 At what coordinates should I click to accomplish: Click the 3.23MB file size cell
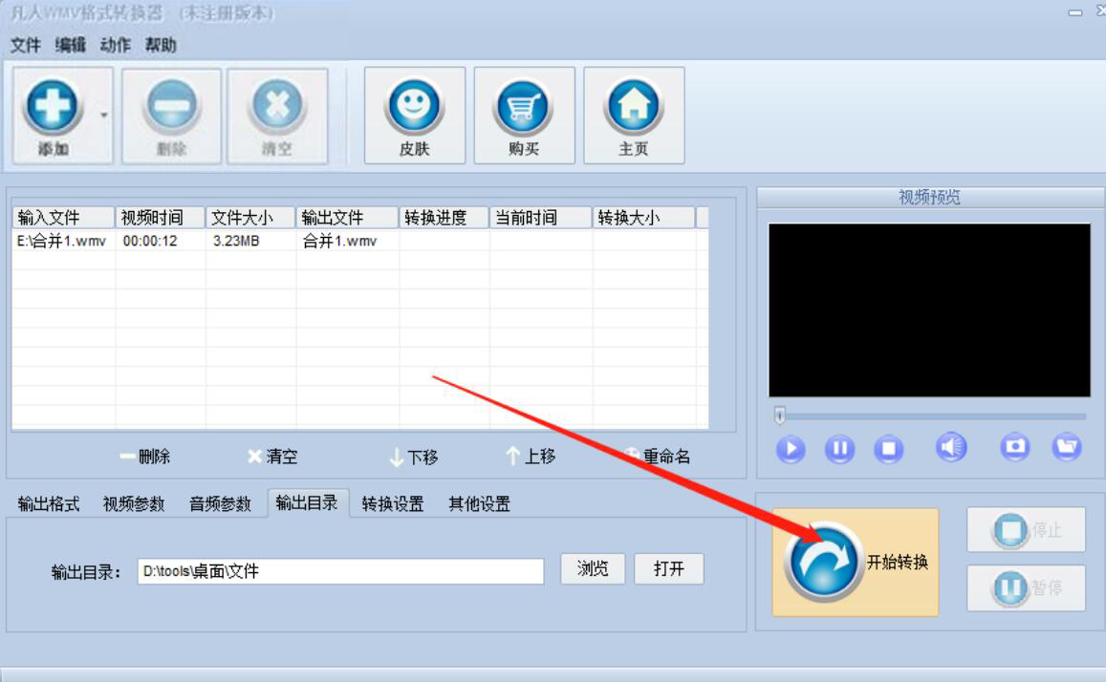(236, 241)
